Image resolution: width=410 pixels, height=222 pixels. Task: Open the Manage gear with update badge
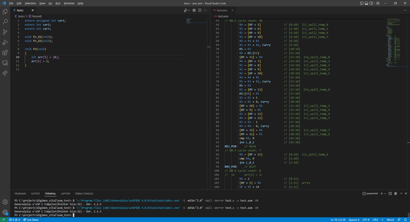[5, 212]
